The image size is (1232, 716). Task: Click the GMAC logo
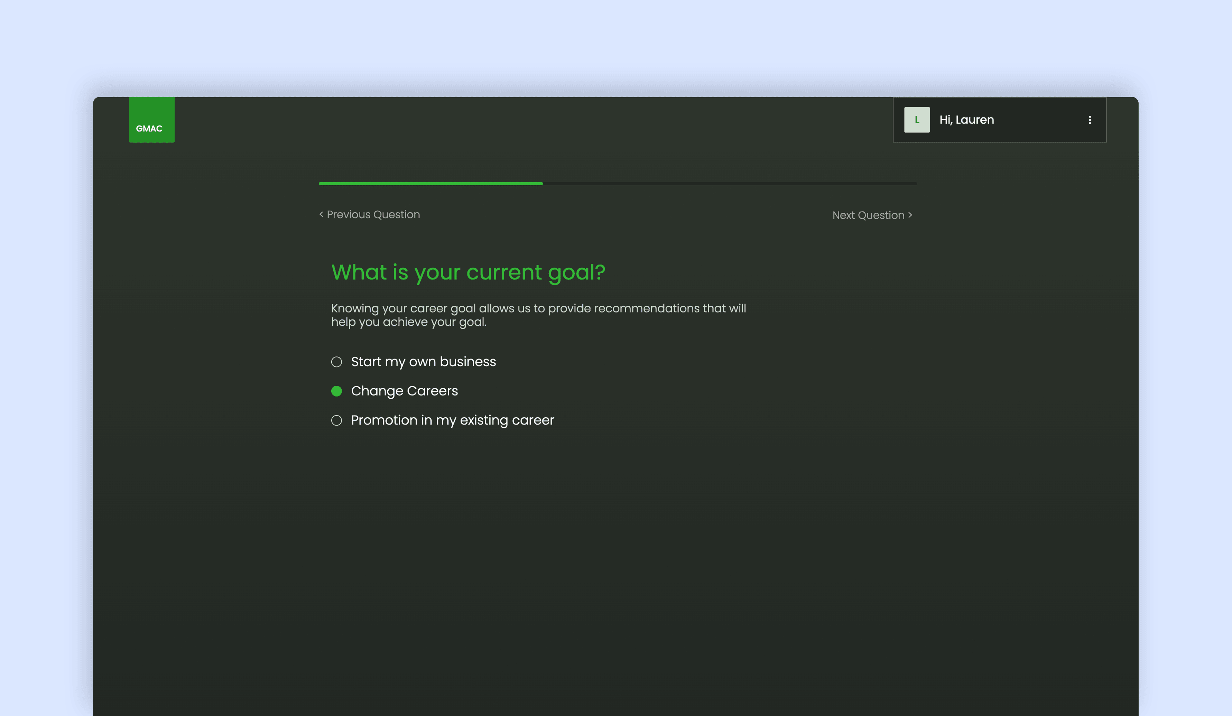[x=151, y=120]
